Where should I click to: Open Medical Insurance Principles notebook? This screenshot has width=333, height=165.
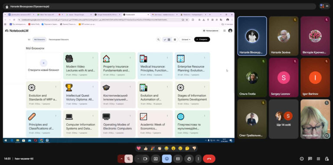[x=155, y=66]
